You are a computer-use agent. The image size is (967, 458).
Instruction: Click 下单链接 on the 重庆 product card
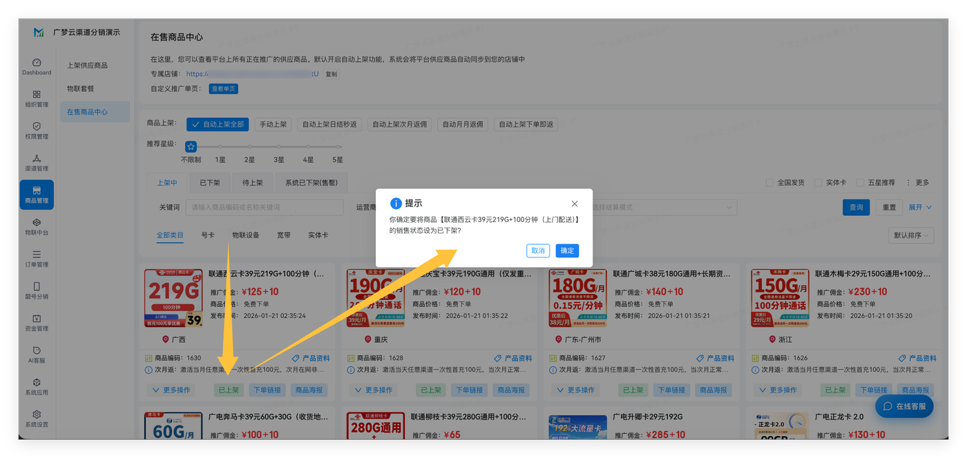point(470,390)
